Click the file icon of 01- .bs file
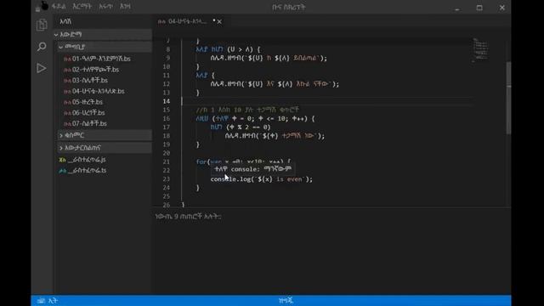This screenshot has width=544, height=306. click(x=67, y=59)
